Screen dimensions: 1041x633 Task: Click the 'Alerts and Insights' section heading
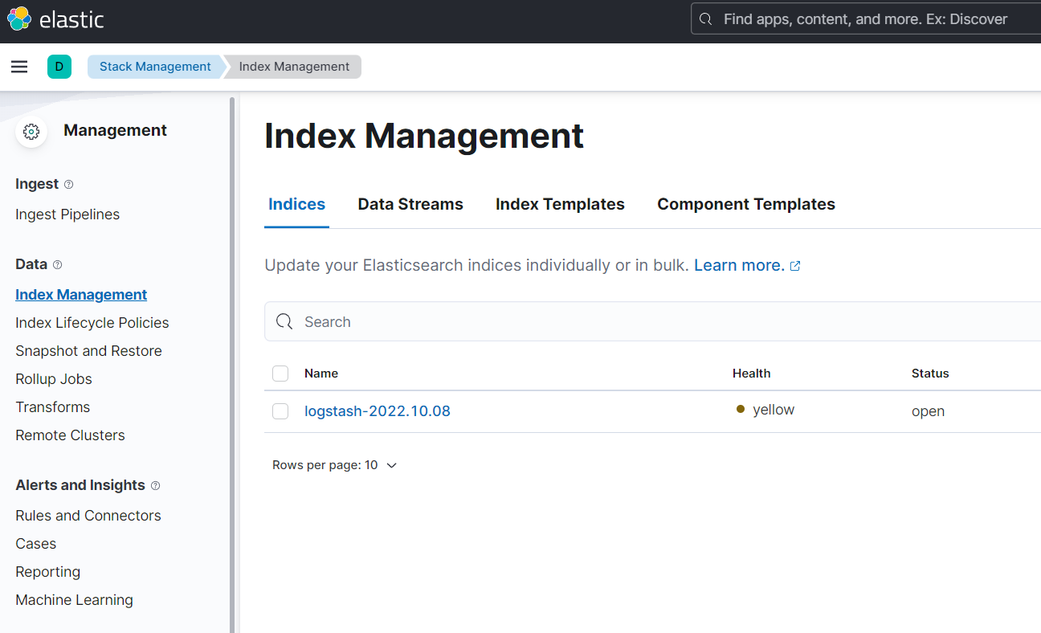(80, 485)
